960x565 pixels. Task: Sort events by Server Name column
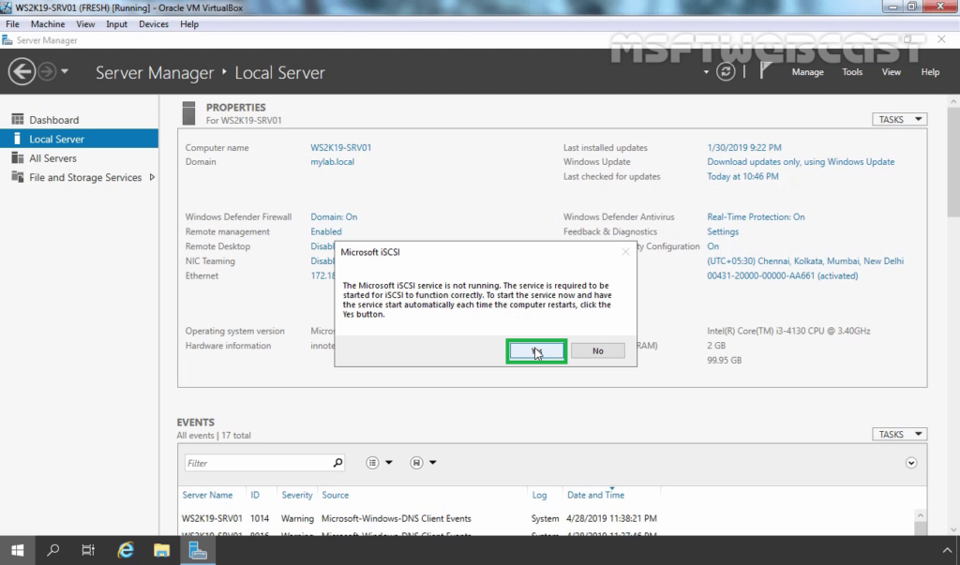point(207,495)
